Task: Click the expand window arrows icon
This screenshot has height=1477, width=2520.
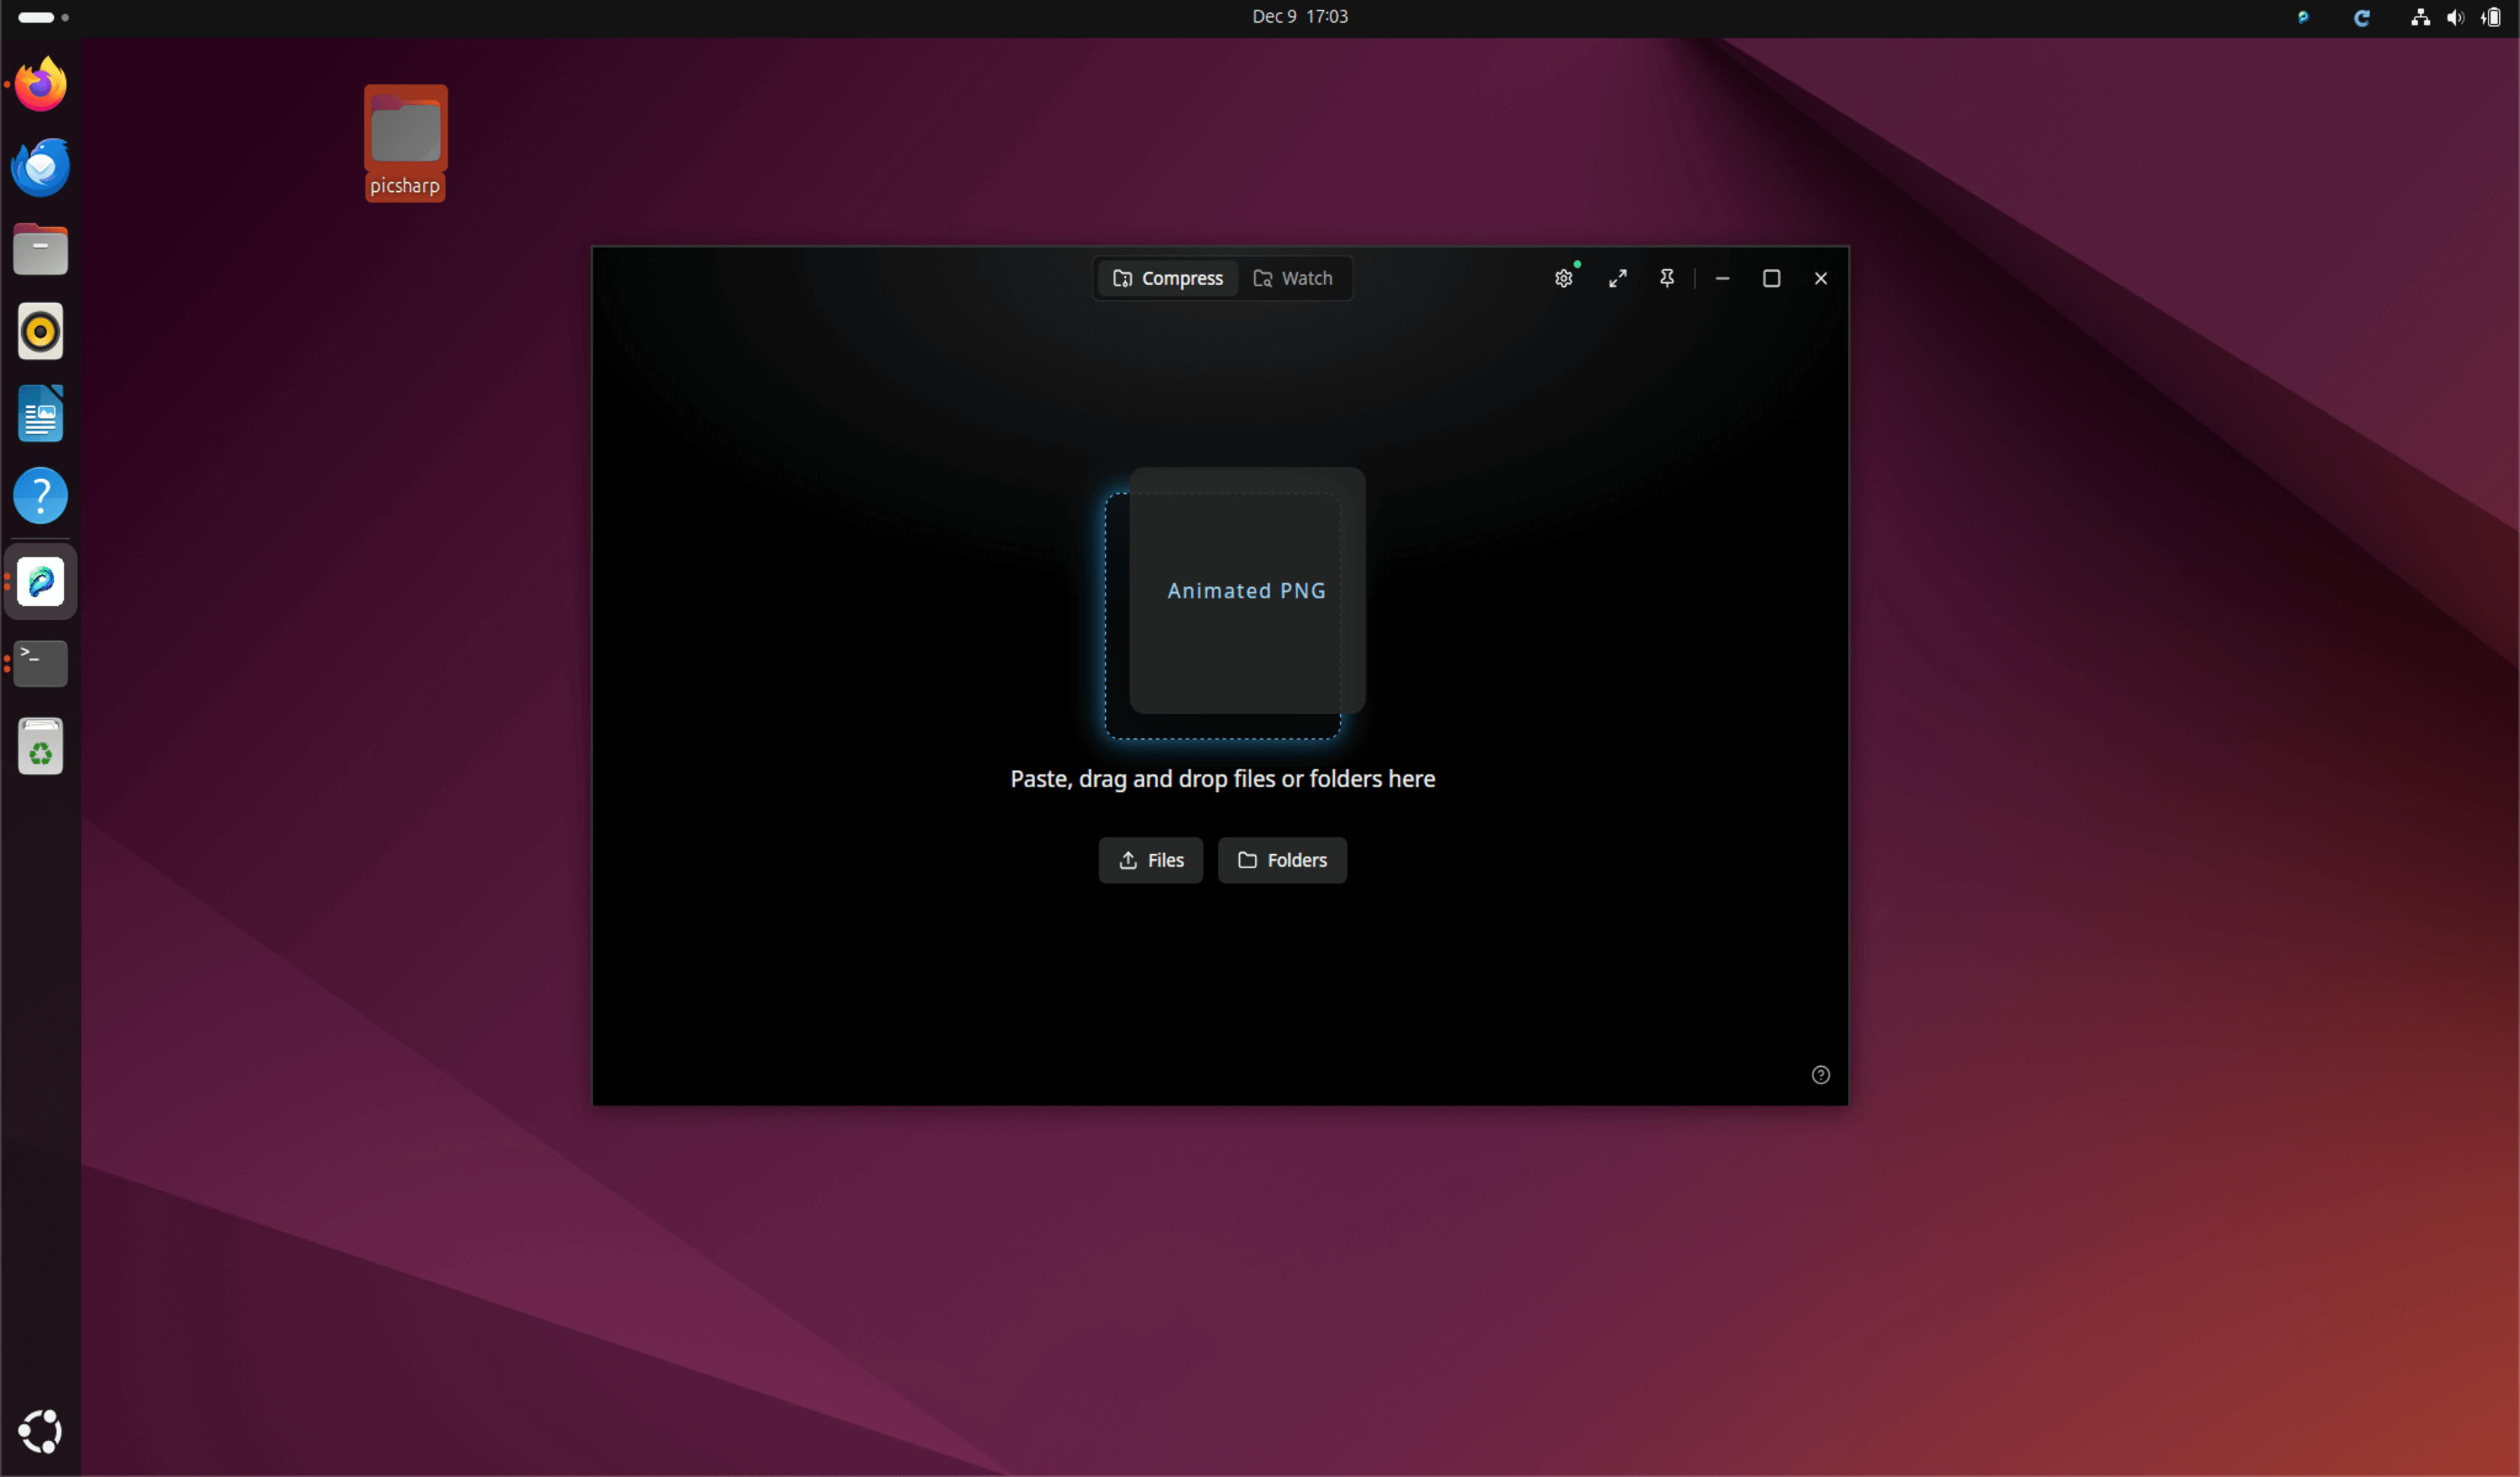Action: [x=1617, y=279]
